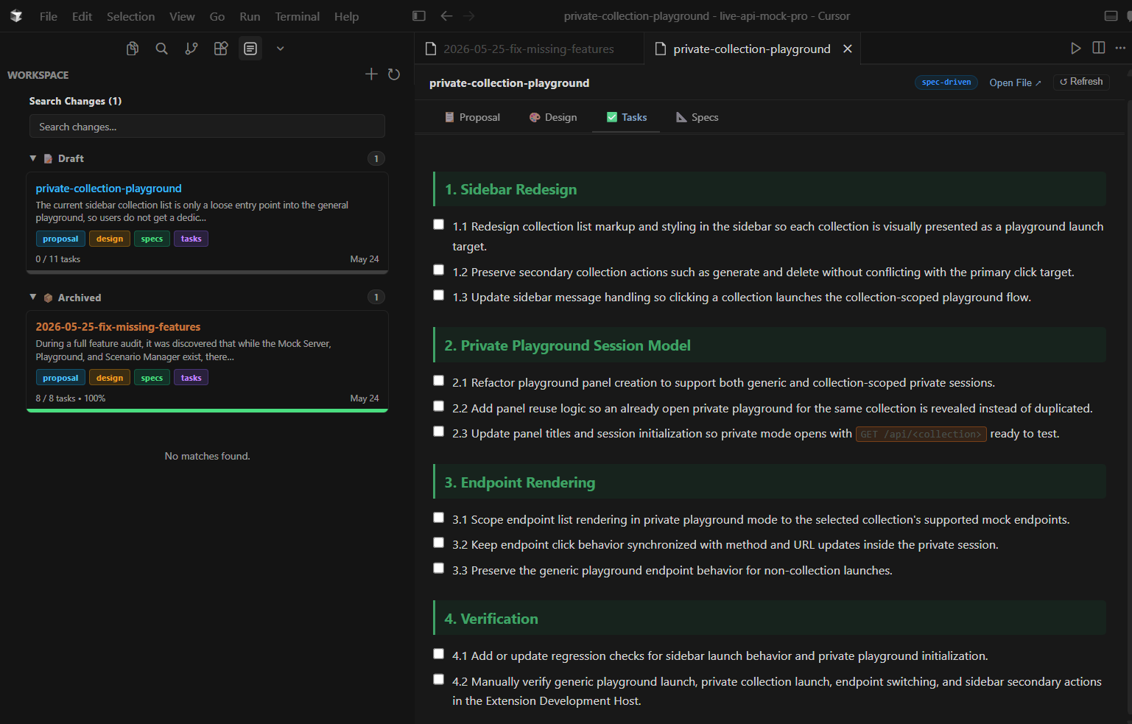
Task: Click the Draft section document icon
Action: pyautogui.click(x=48, y=158)
